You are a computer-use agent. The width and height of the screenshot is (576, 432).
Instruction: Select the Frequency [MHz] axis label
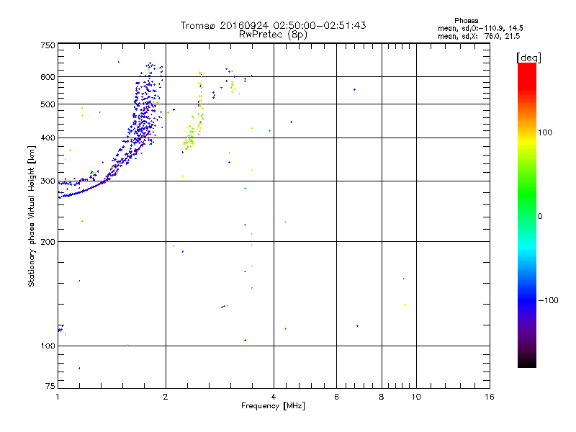point(272,406)
